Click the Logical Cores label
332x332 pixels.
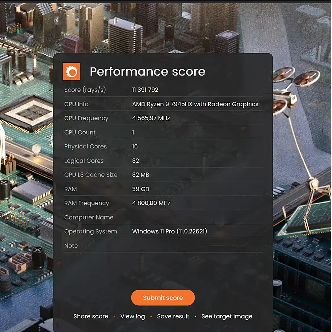[84, 161]
